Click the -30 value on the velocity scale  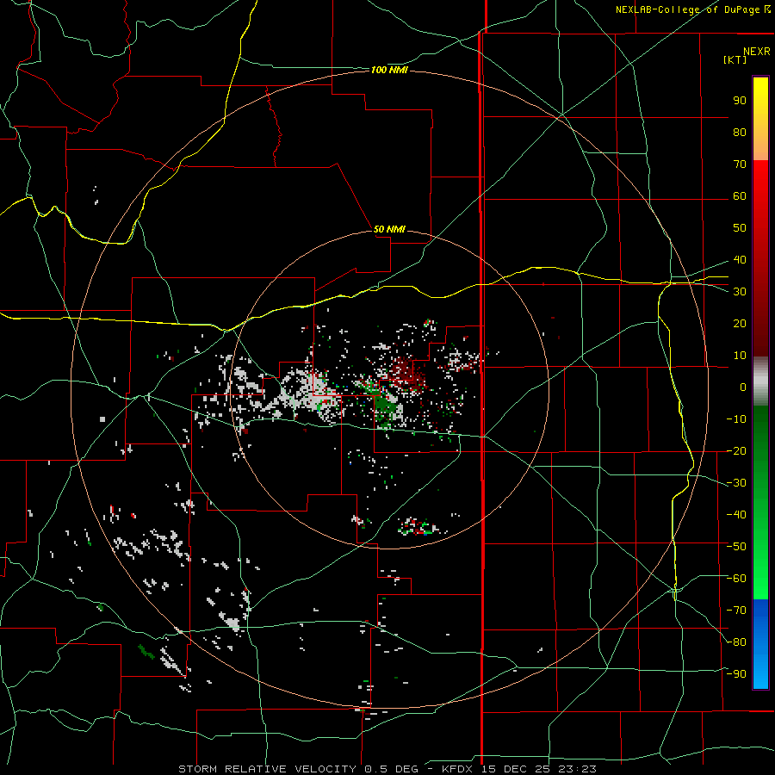click(x=736, y=483)
